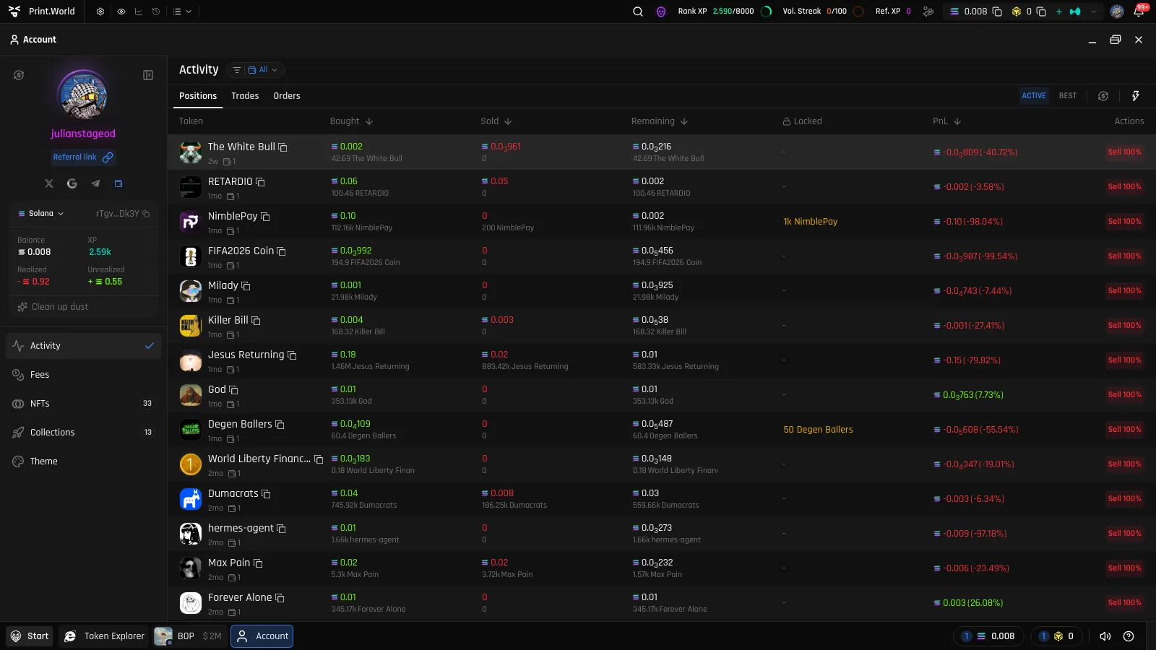
Task: Expand the All wallets filter dropdown
Action: pyautogui.click(x=263, y=70)
